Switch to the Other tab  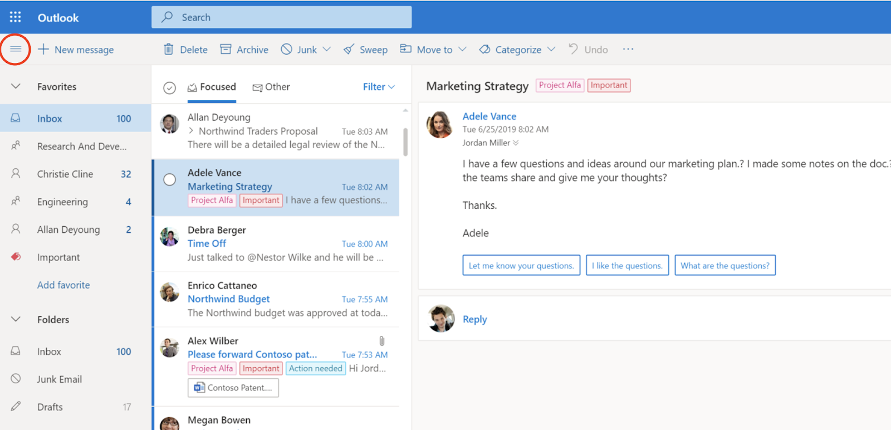271,87
